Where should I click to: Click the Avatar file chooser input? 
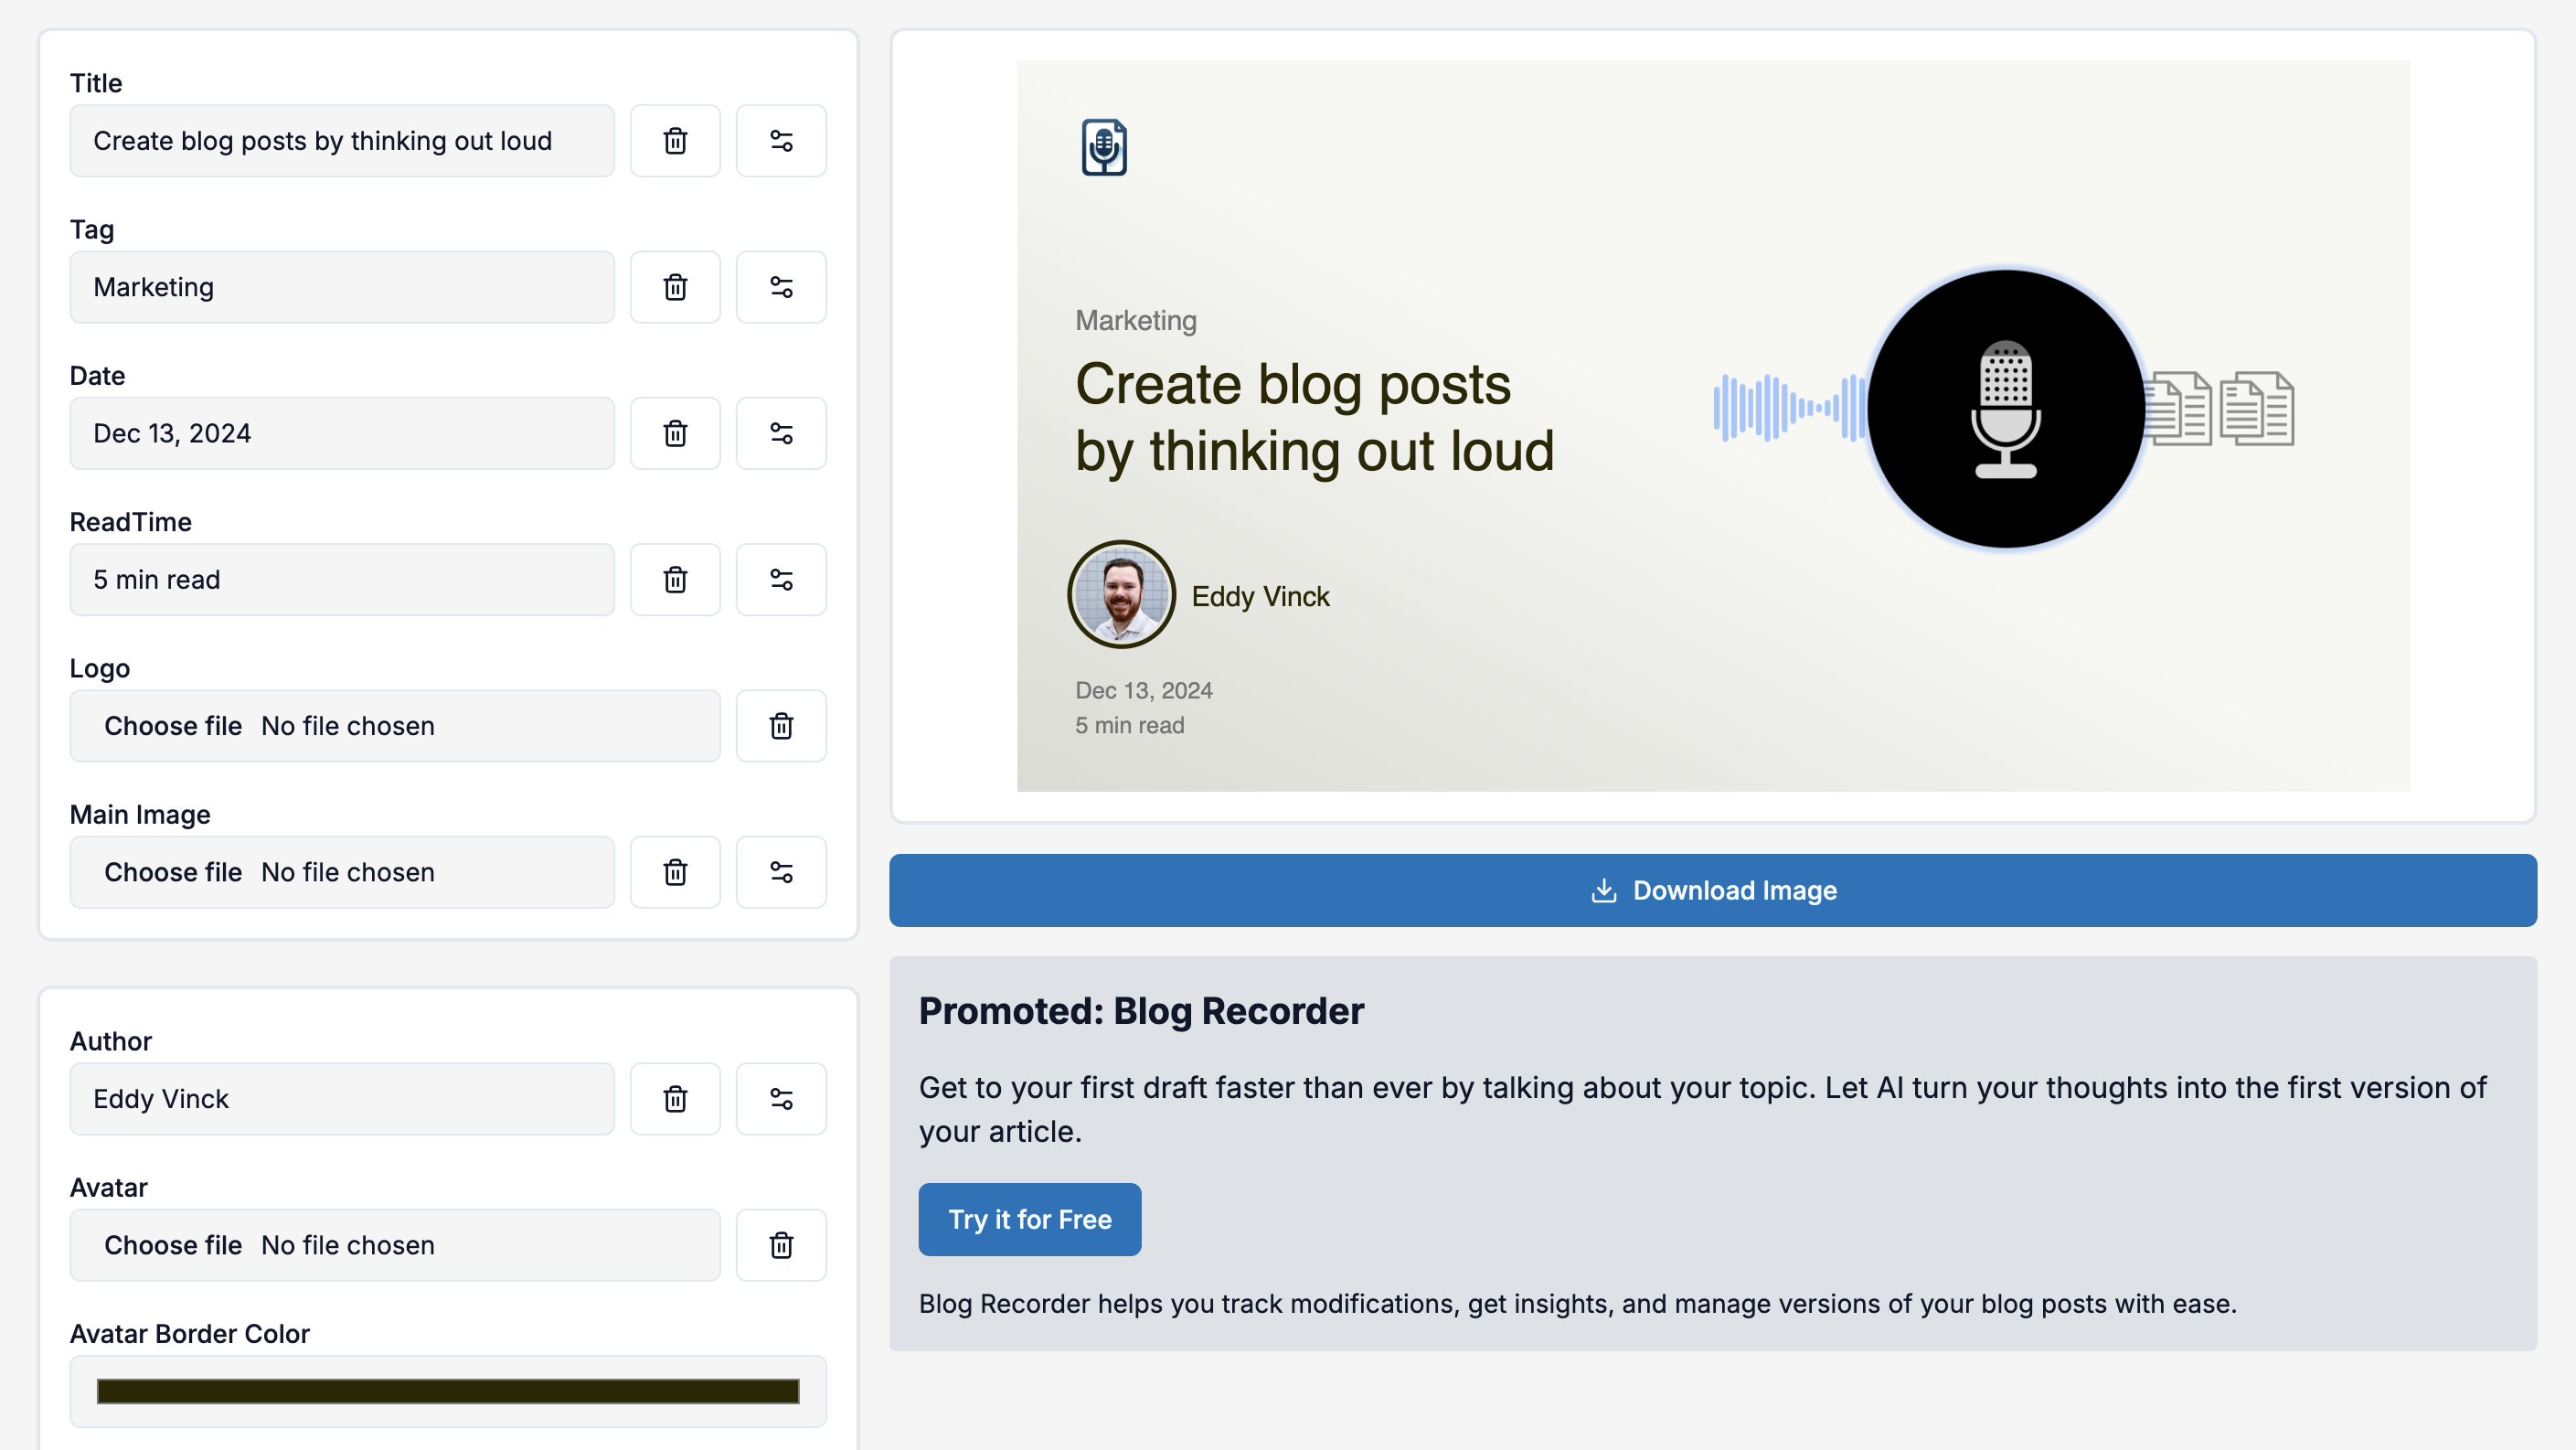click(395, 1244)
